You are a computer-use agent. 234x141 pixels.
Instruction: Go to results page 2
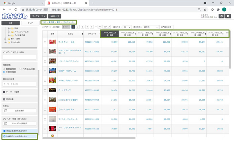pos(78,27)
